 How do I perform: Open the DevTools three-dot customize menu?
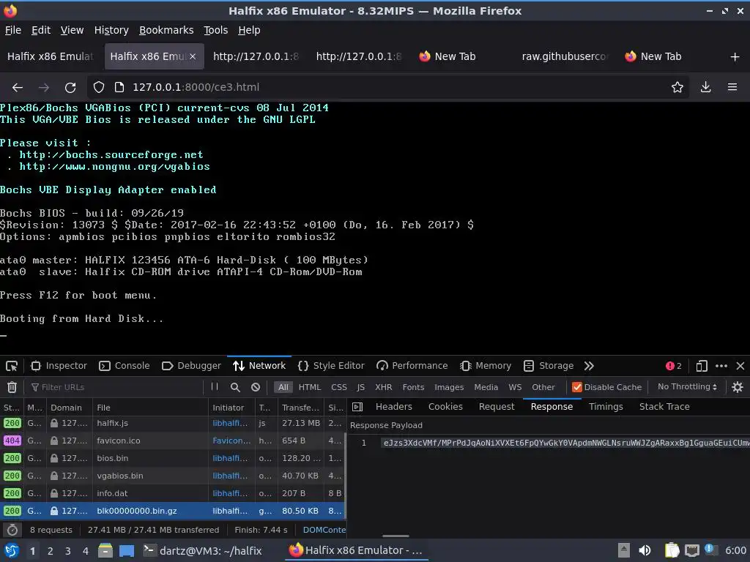pos(721,366)
